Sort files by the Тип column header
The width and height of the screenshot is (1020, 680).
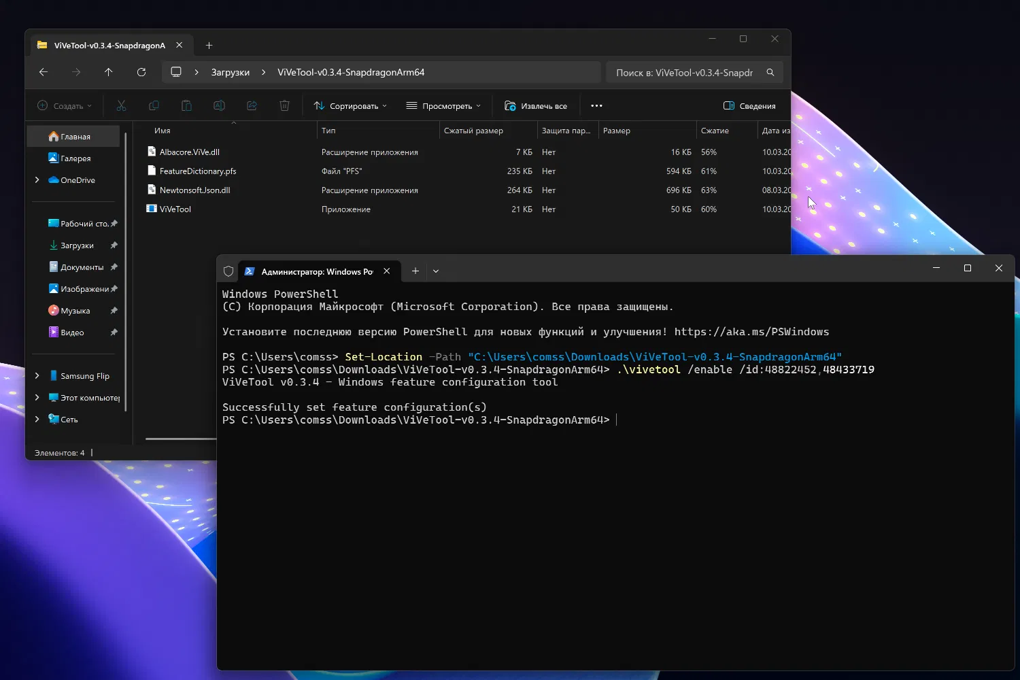coord(328,131)
